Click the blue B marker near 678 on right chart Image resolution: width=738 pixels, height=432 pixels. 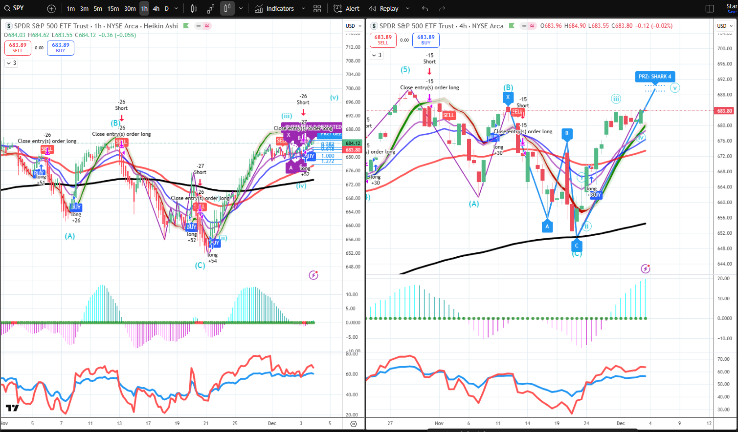pos(567,133)
